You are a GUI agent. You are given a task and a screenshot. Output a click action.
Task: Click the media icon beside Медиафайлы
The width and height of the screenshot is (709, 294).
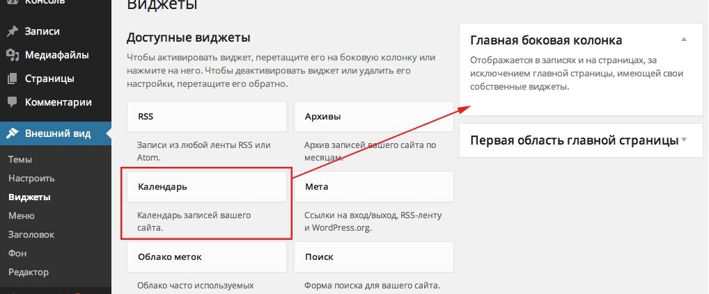click(13, 55)
